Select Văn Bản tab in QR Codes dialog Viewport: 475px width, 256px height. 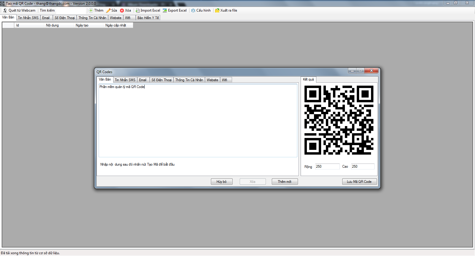click(x=105, y=79)
